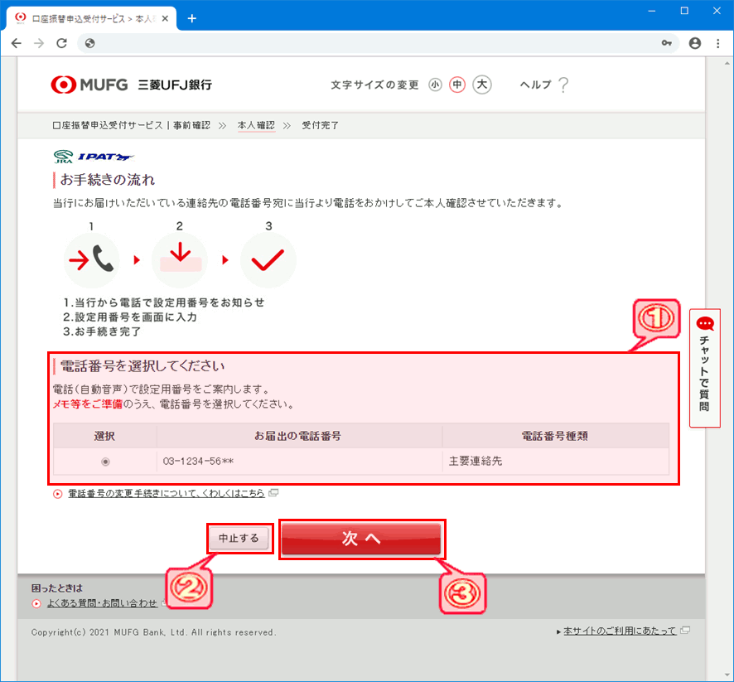Click the 次へ next button
The height and width of the screenshot is (682, 734).
(361, 539)
